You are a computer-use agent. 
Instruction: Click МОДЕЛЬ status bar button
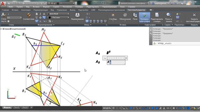107,108
